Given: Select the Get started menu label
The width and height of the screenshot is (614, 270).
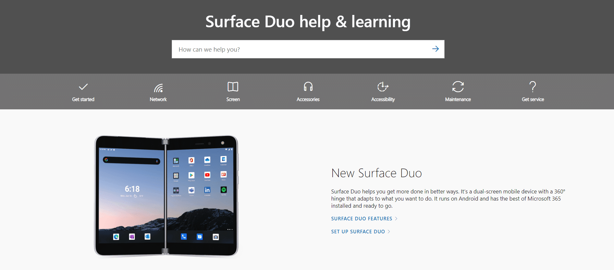Looking at the screenshot, I should coord(83,99).
